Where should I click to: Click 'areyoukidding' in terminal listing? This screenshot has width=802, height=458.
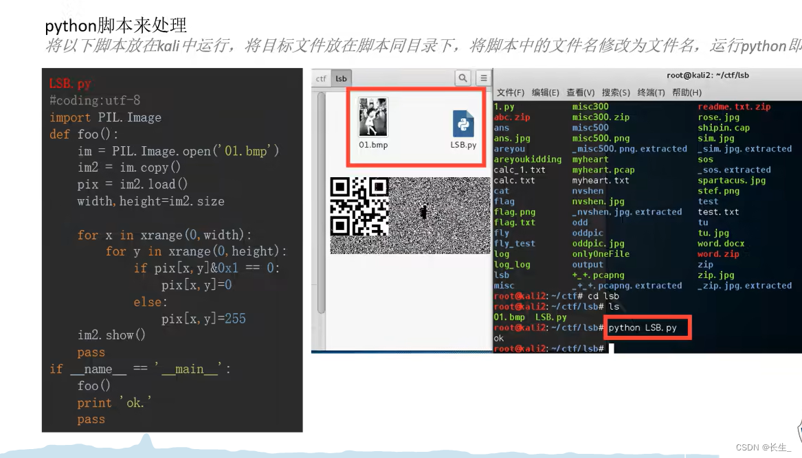pyautogui.click(x=527, y=159)
